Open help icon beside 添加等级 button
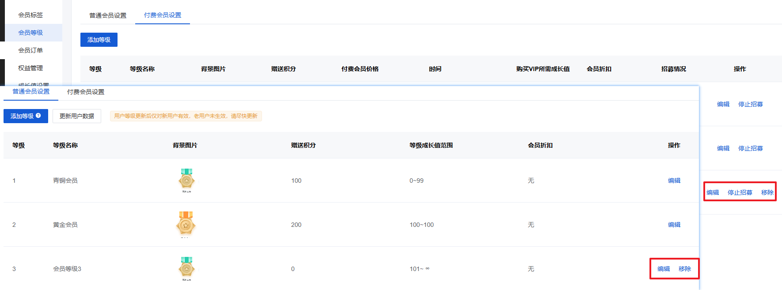Screen dimensions: 782x290 tap(38, 116)
